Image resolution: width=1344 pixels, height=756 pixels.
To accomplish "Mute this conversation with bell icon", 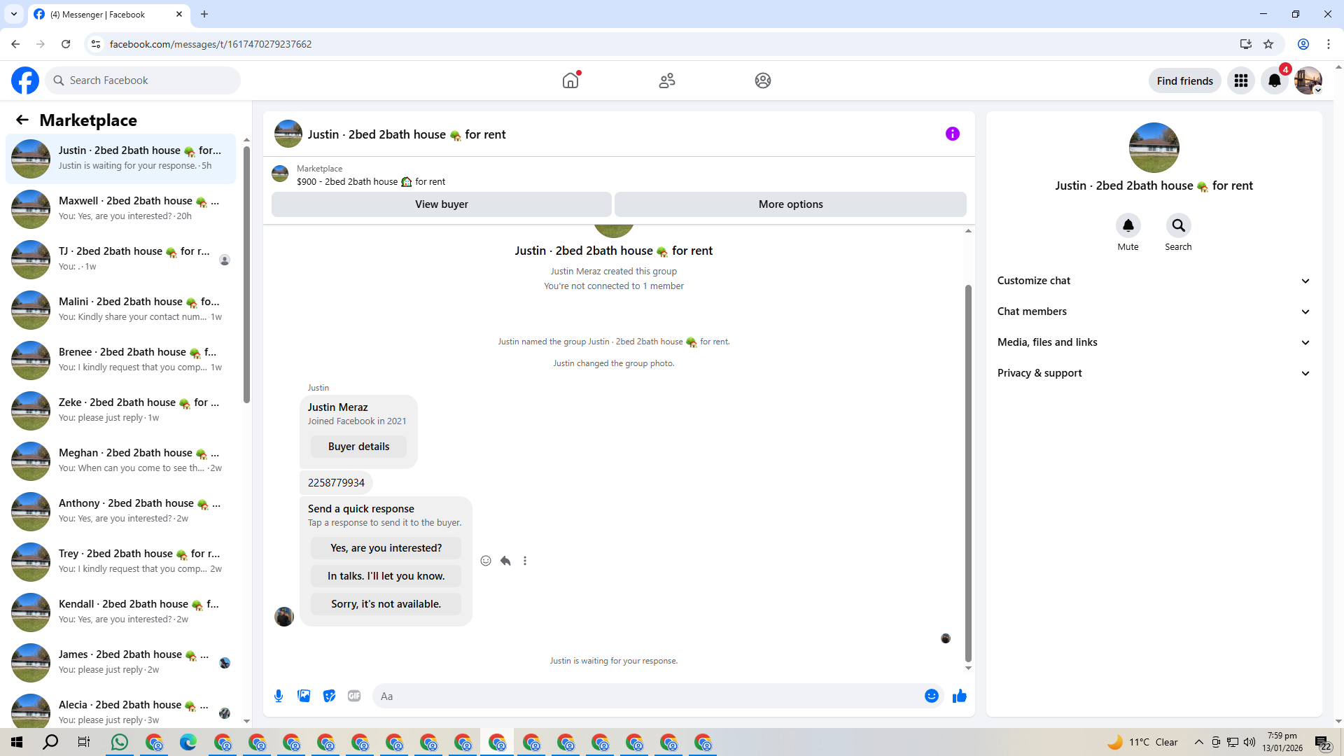I will tap(1128, 225).
